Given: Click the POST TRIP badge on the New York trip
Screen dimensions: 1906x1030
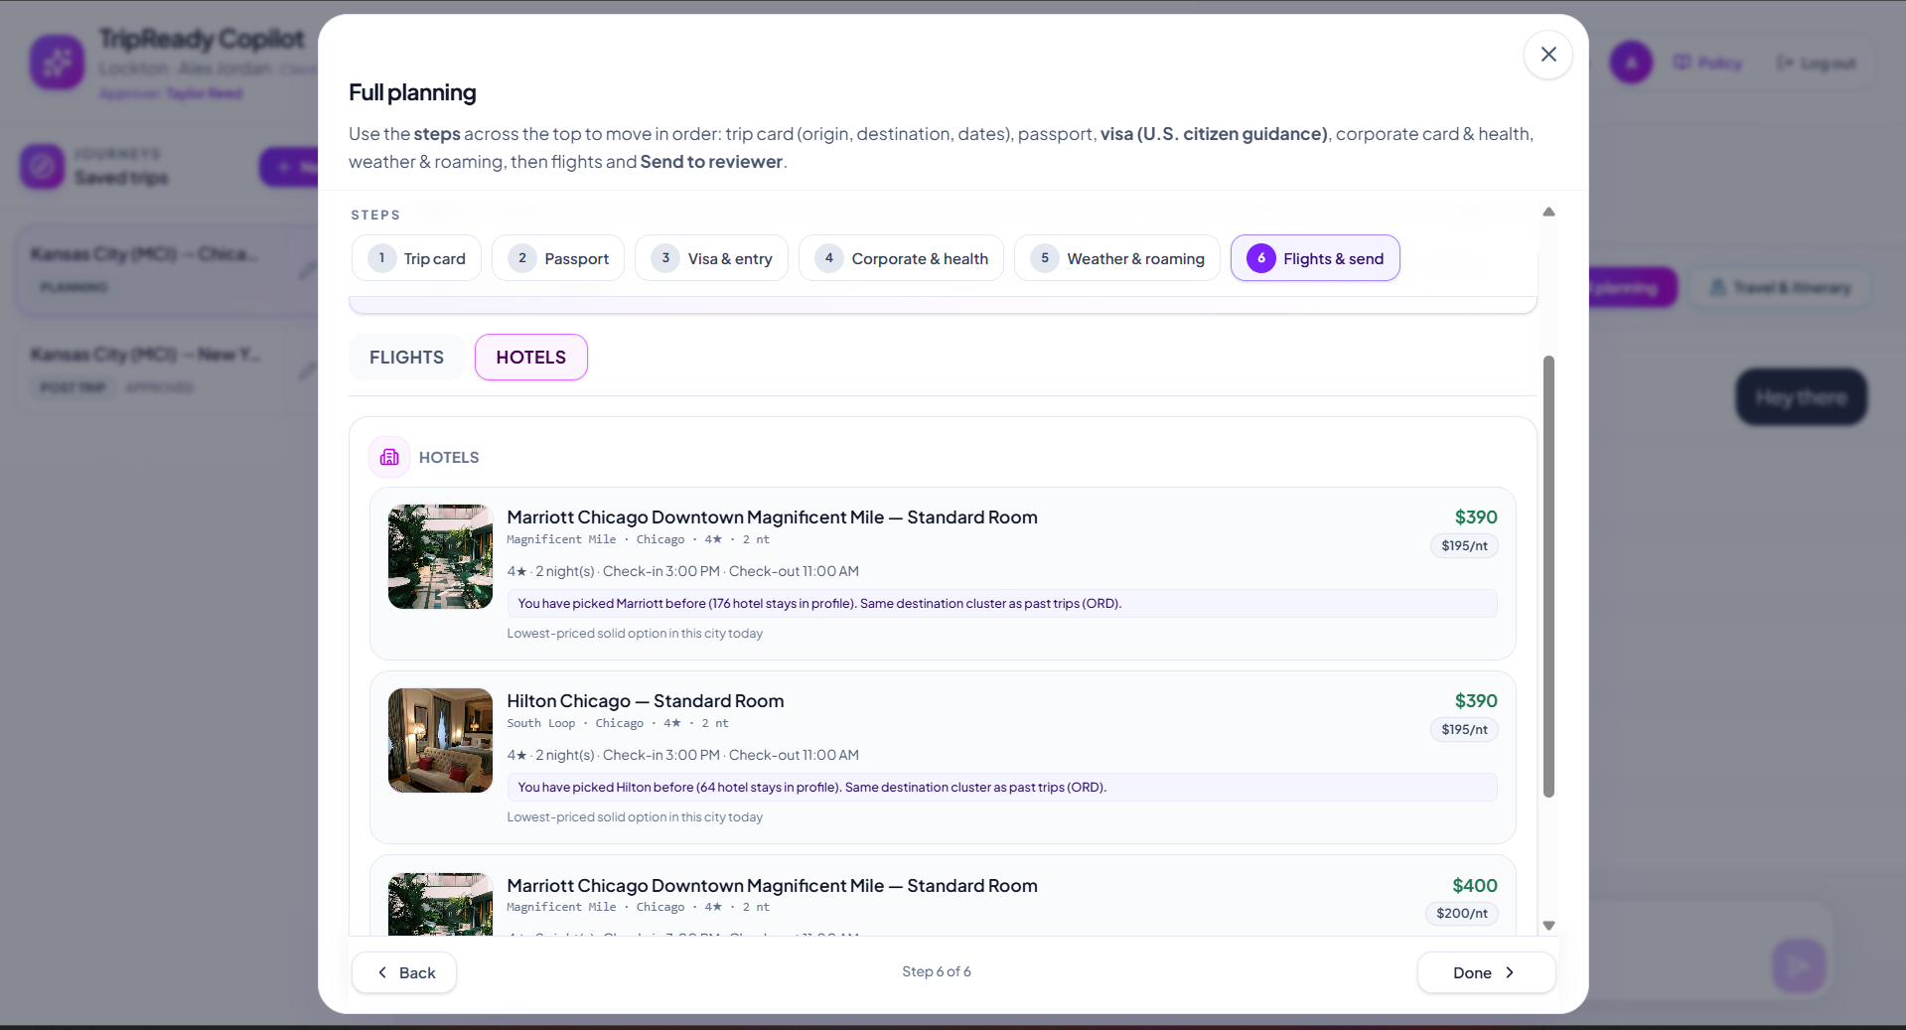Looking at the screenshot, I should pyautogui.click(x=73, y=387).
